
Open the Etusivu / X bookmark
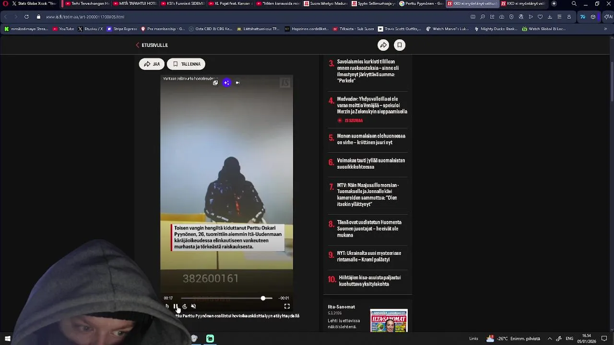[x=90, y=29]
